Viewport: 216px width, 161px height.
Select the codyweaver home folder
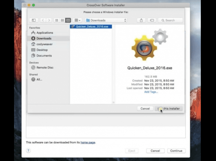pos(44,44)
